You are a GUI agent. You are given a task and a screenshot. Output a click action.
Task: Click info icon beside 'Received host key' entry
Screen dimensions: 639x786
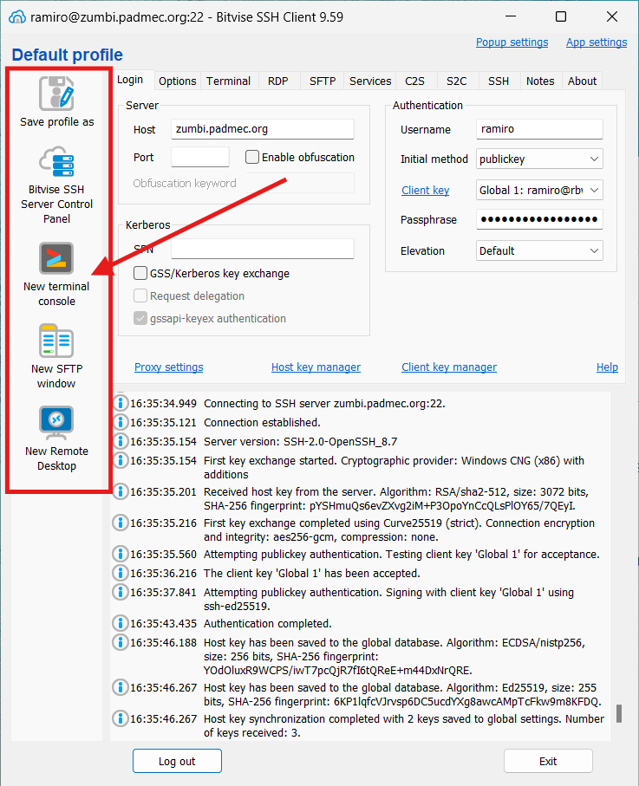(x=121, y=491)
